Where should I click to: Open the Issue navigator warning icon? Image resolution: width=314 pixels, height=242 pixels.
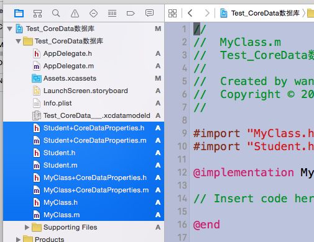pyautogui.click(x=75, y=14)
